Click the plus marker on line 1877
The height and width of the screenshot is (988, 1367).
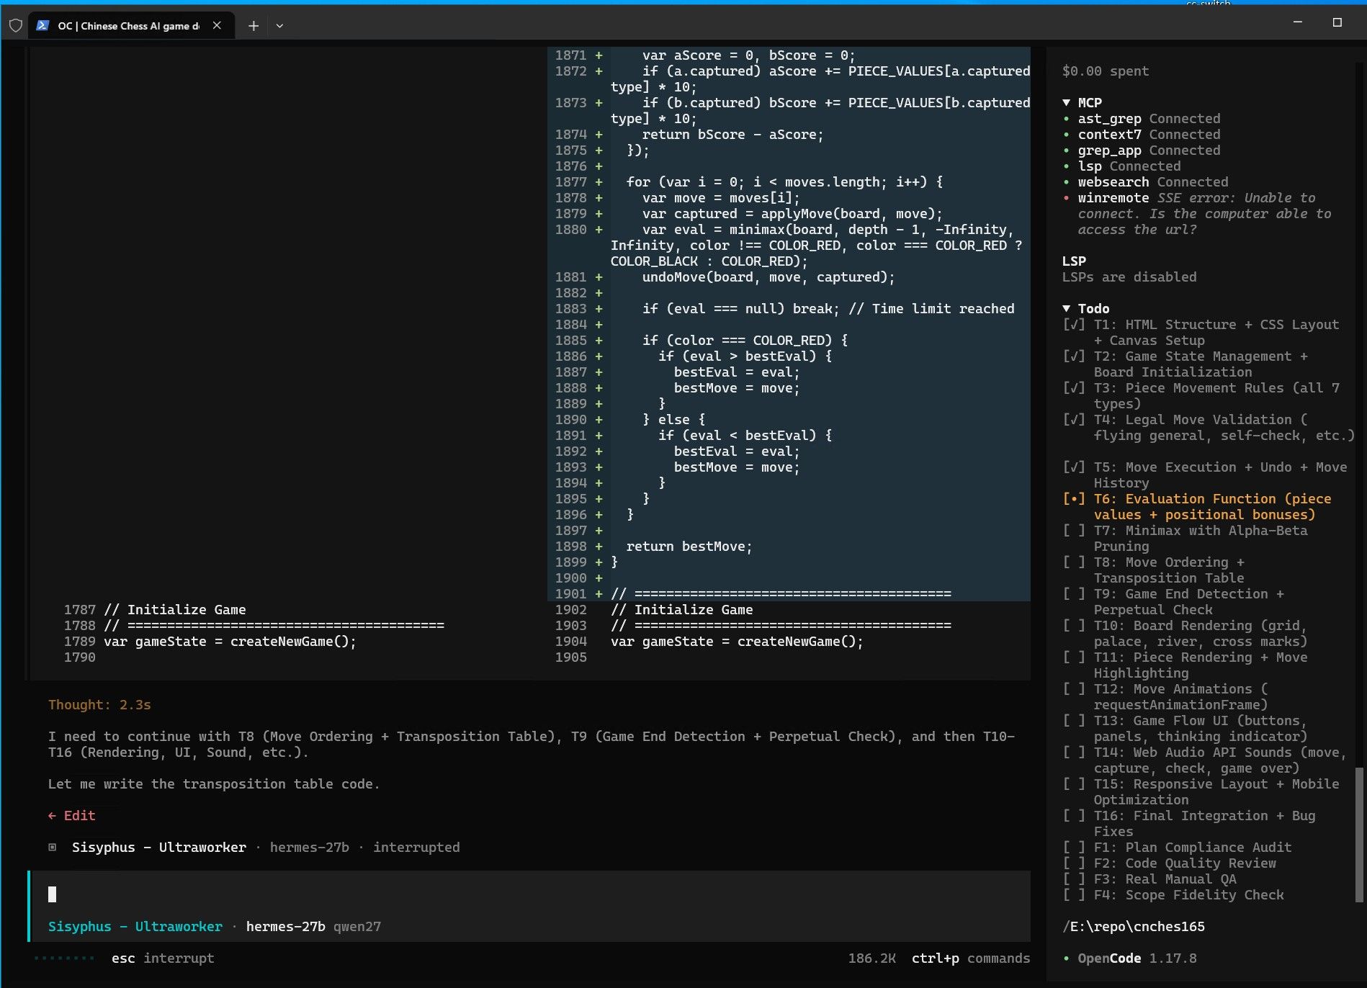tap(599, 182)
